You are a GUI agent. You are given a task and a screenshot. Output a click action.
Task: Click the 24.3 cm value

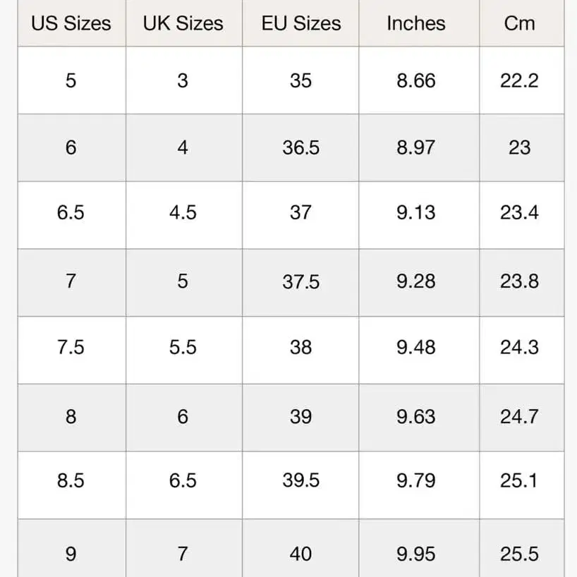pyautogui.click(x=519, y=348)
